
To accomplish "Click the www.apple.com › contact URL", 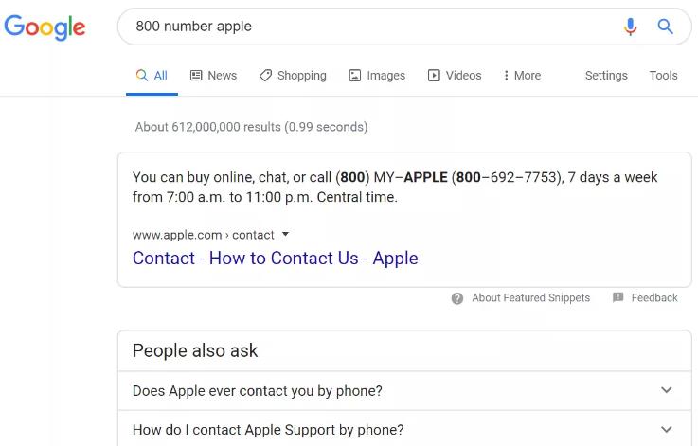I will point(203,235).
